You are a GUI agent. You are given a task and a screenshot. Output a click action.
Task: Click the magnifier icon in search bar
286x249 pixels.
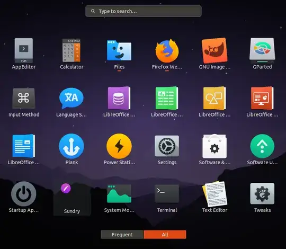(93, 11)
